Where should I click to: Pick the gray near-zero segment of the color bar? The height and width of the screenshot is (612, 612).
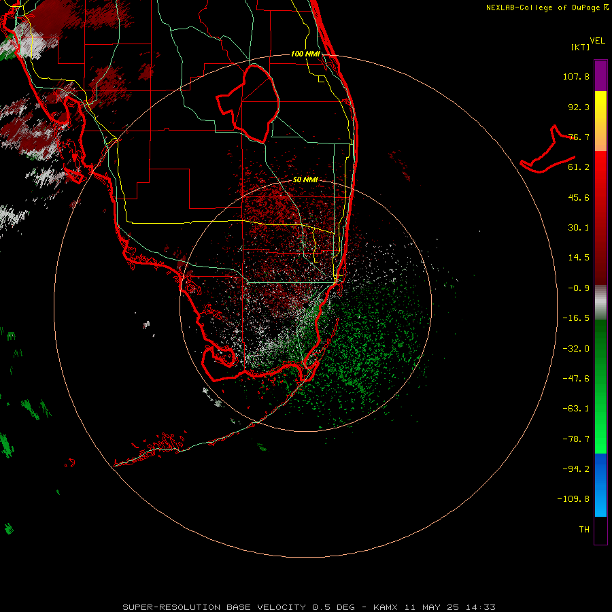(600, 303)
